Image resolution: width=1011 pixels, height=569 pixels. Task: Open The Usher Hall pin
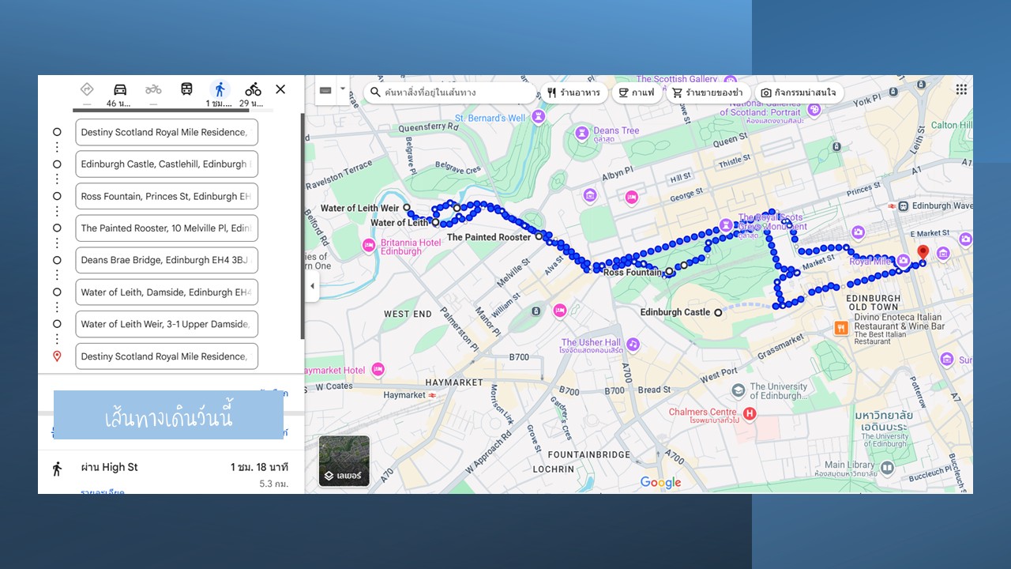633,345
